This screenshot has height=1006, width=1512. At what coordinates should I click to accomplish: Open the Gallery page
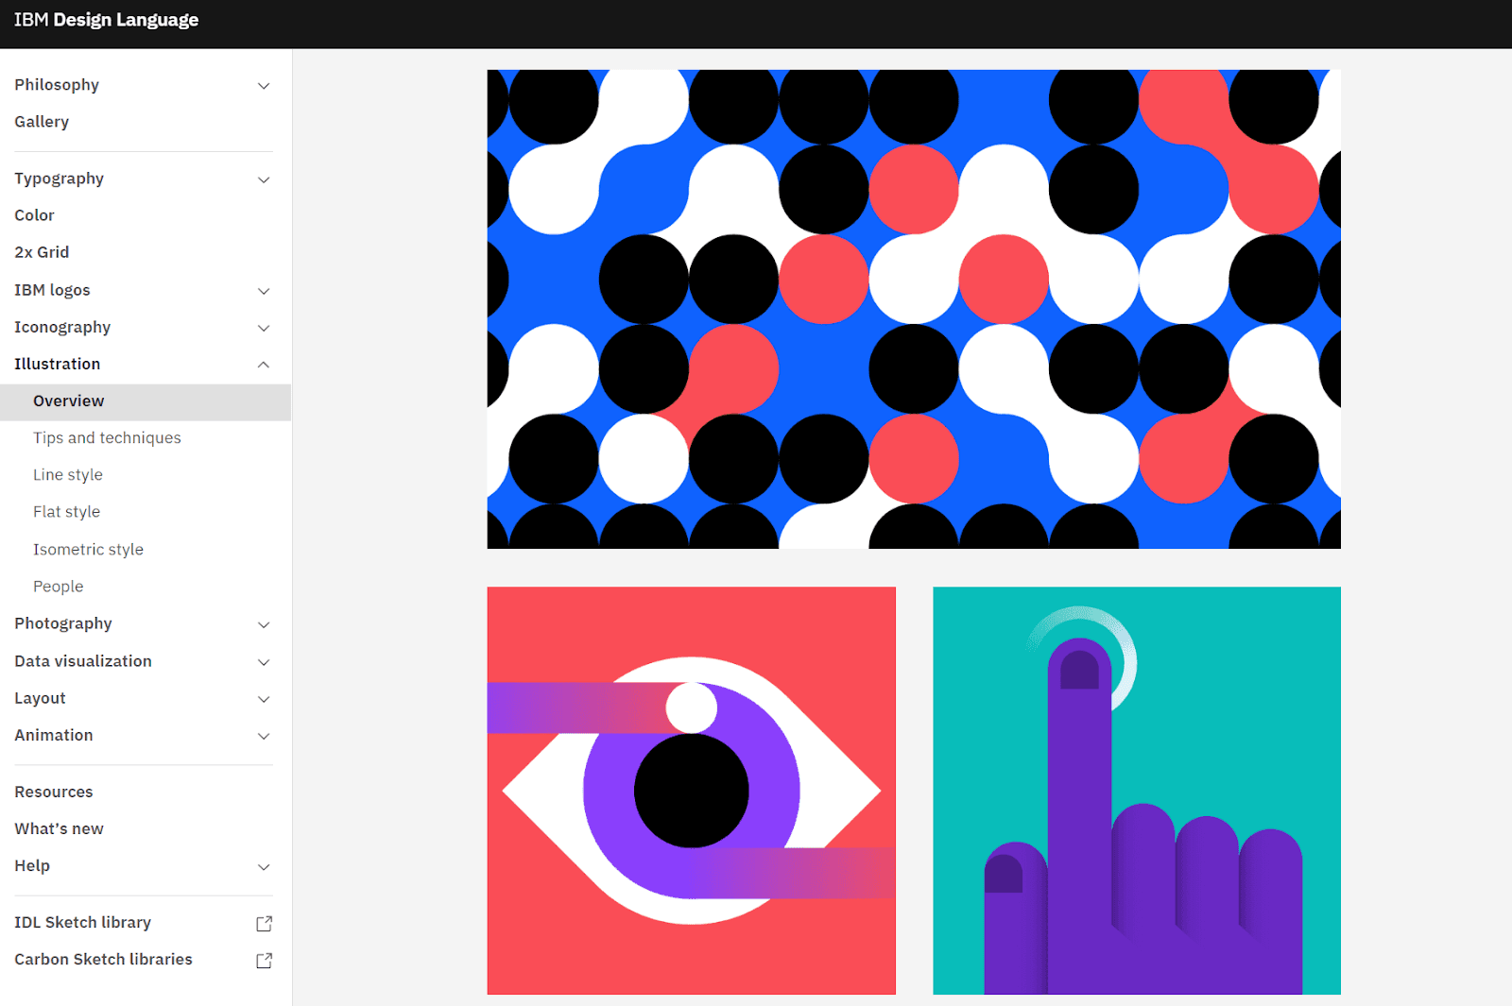tap(42, 122)
